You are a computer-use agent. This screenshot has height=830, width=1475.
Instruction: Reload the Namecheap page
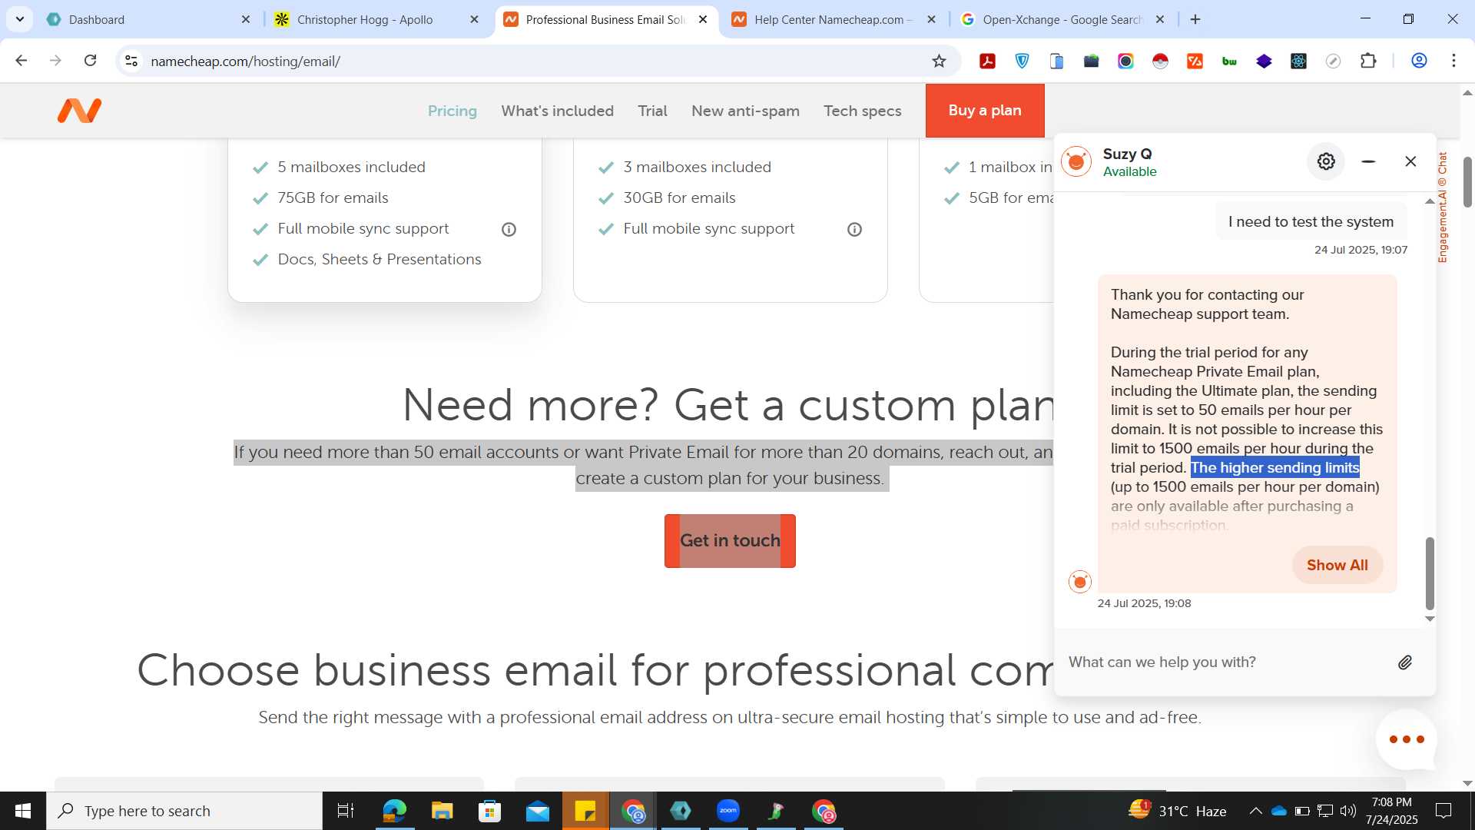pos(90,61)
